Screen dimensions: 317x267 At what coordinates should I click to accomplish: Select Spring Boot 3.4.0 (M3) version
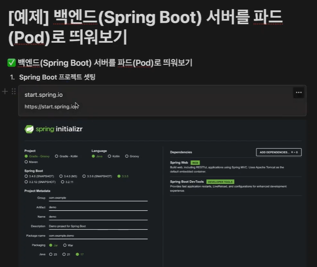[68, 176]
